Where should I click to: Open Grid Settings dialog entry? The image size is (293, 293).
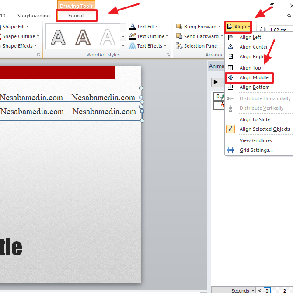(x=256, y=150)
